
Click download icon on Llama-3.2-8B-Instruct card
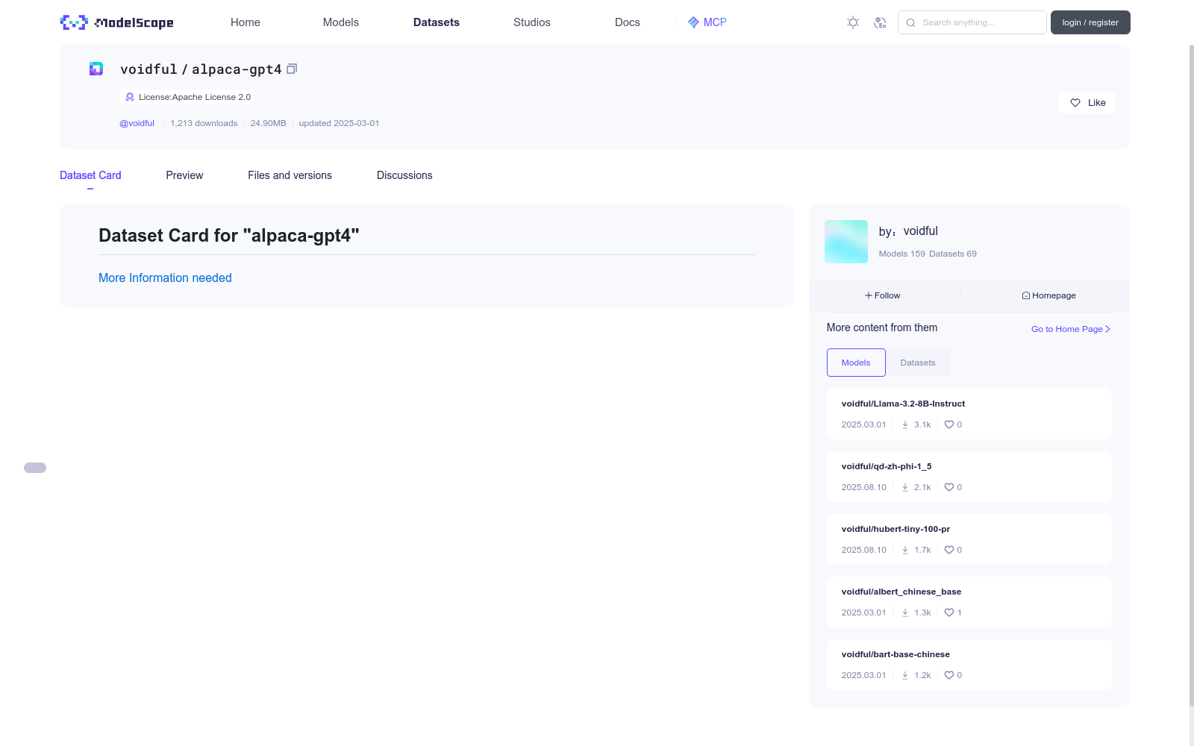(x=905, y=424)
